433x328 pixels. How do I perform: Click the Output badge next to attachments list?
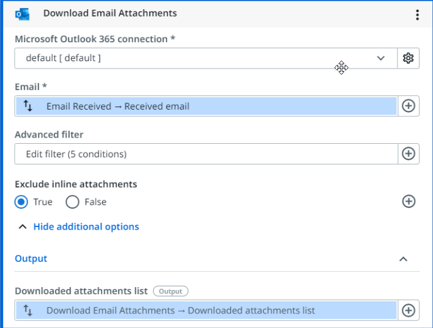(171, 291)
